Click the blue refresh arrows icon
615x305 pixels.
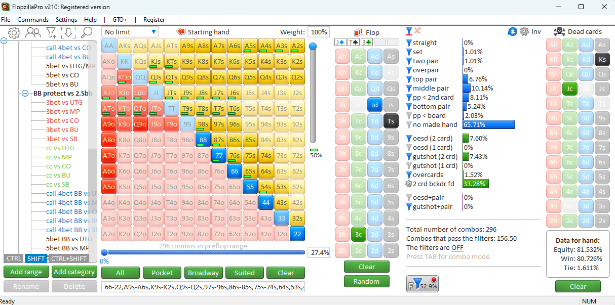(513, 31)
